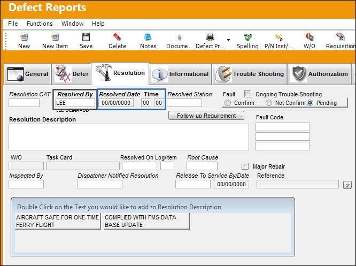Viewport: 356px width, 266px height.
Task: Click the New toolbar icon
Action: (x=24, y=37)
